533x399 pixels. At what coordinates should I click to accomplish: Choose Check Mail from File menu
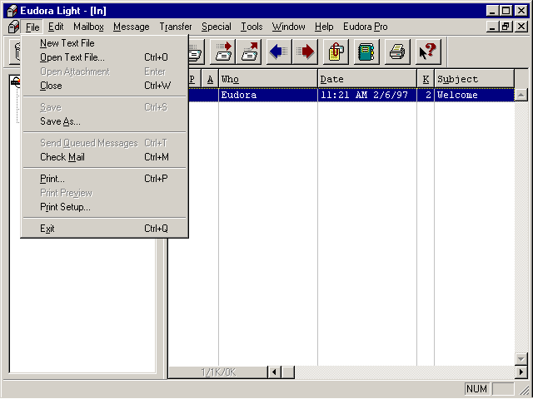click(x=104, y=157)
